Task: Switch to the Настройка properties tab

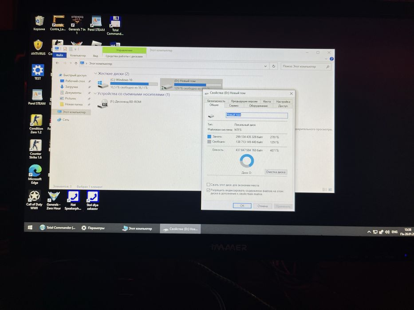Action: [x=283, y=101]
